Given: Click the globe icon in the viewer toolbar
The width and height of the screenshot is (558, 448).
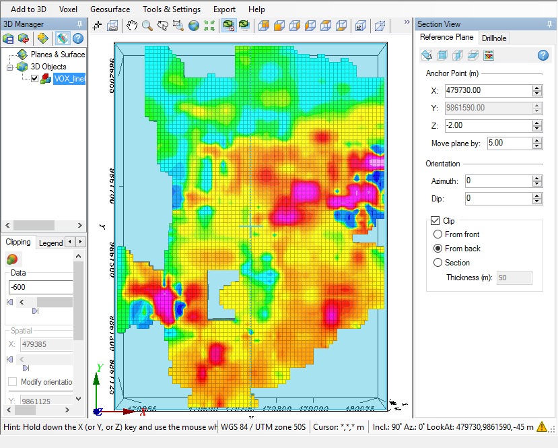Looking at the screenshot, I should pos(194,26).
